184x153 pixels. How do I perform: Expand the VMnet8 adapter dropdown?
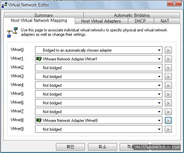pyautogui.click(x=98, y=121)
